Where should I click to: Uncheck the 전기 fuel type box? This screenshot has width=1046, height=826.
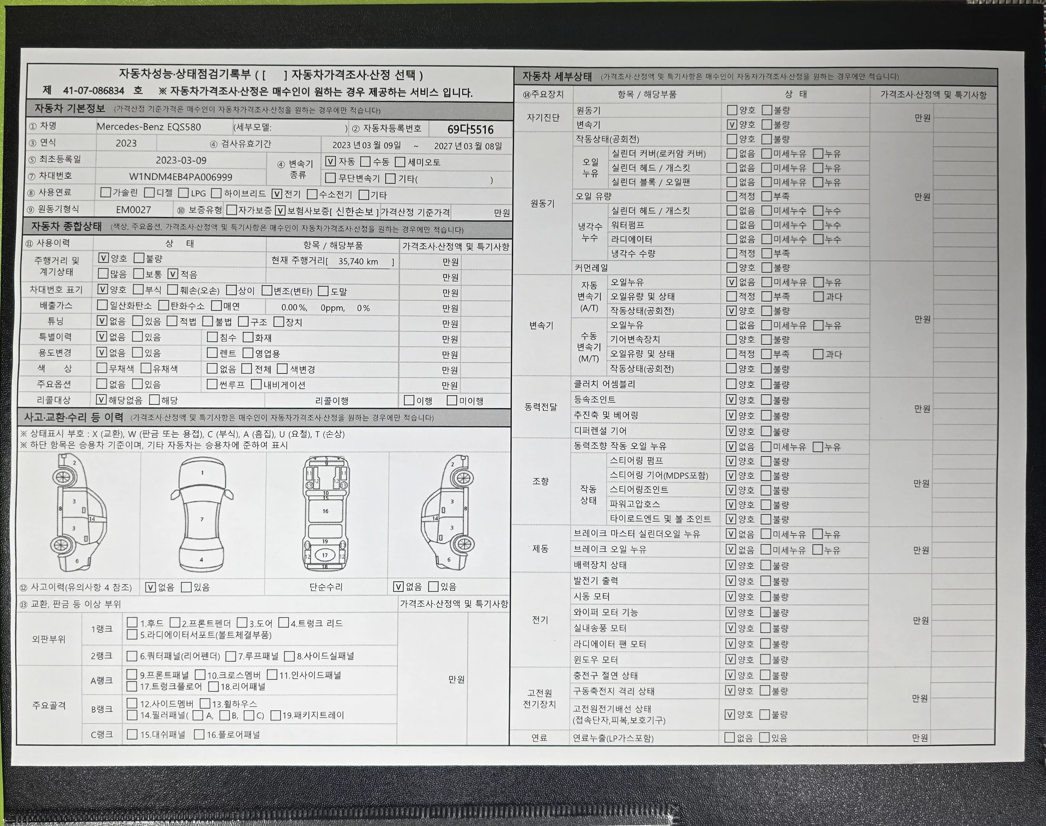(x=277, y=194)
